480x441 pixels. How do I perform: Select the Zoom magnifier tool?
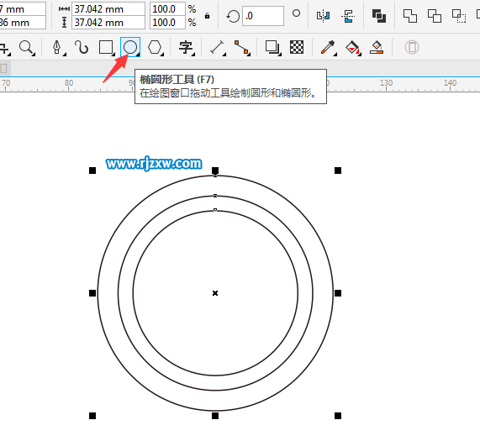tap(26, 48)
